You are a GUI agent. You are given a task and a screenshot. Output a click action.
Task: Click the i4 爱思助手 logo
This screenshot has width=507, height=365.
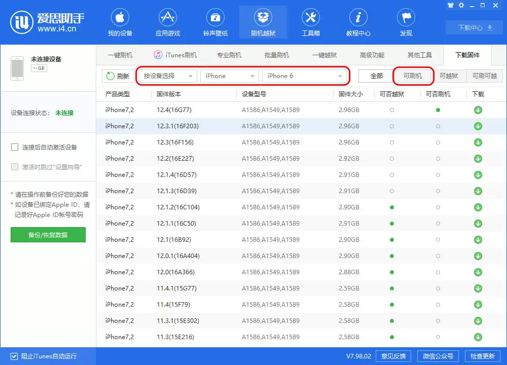coord(47,22)
